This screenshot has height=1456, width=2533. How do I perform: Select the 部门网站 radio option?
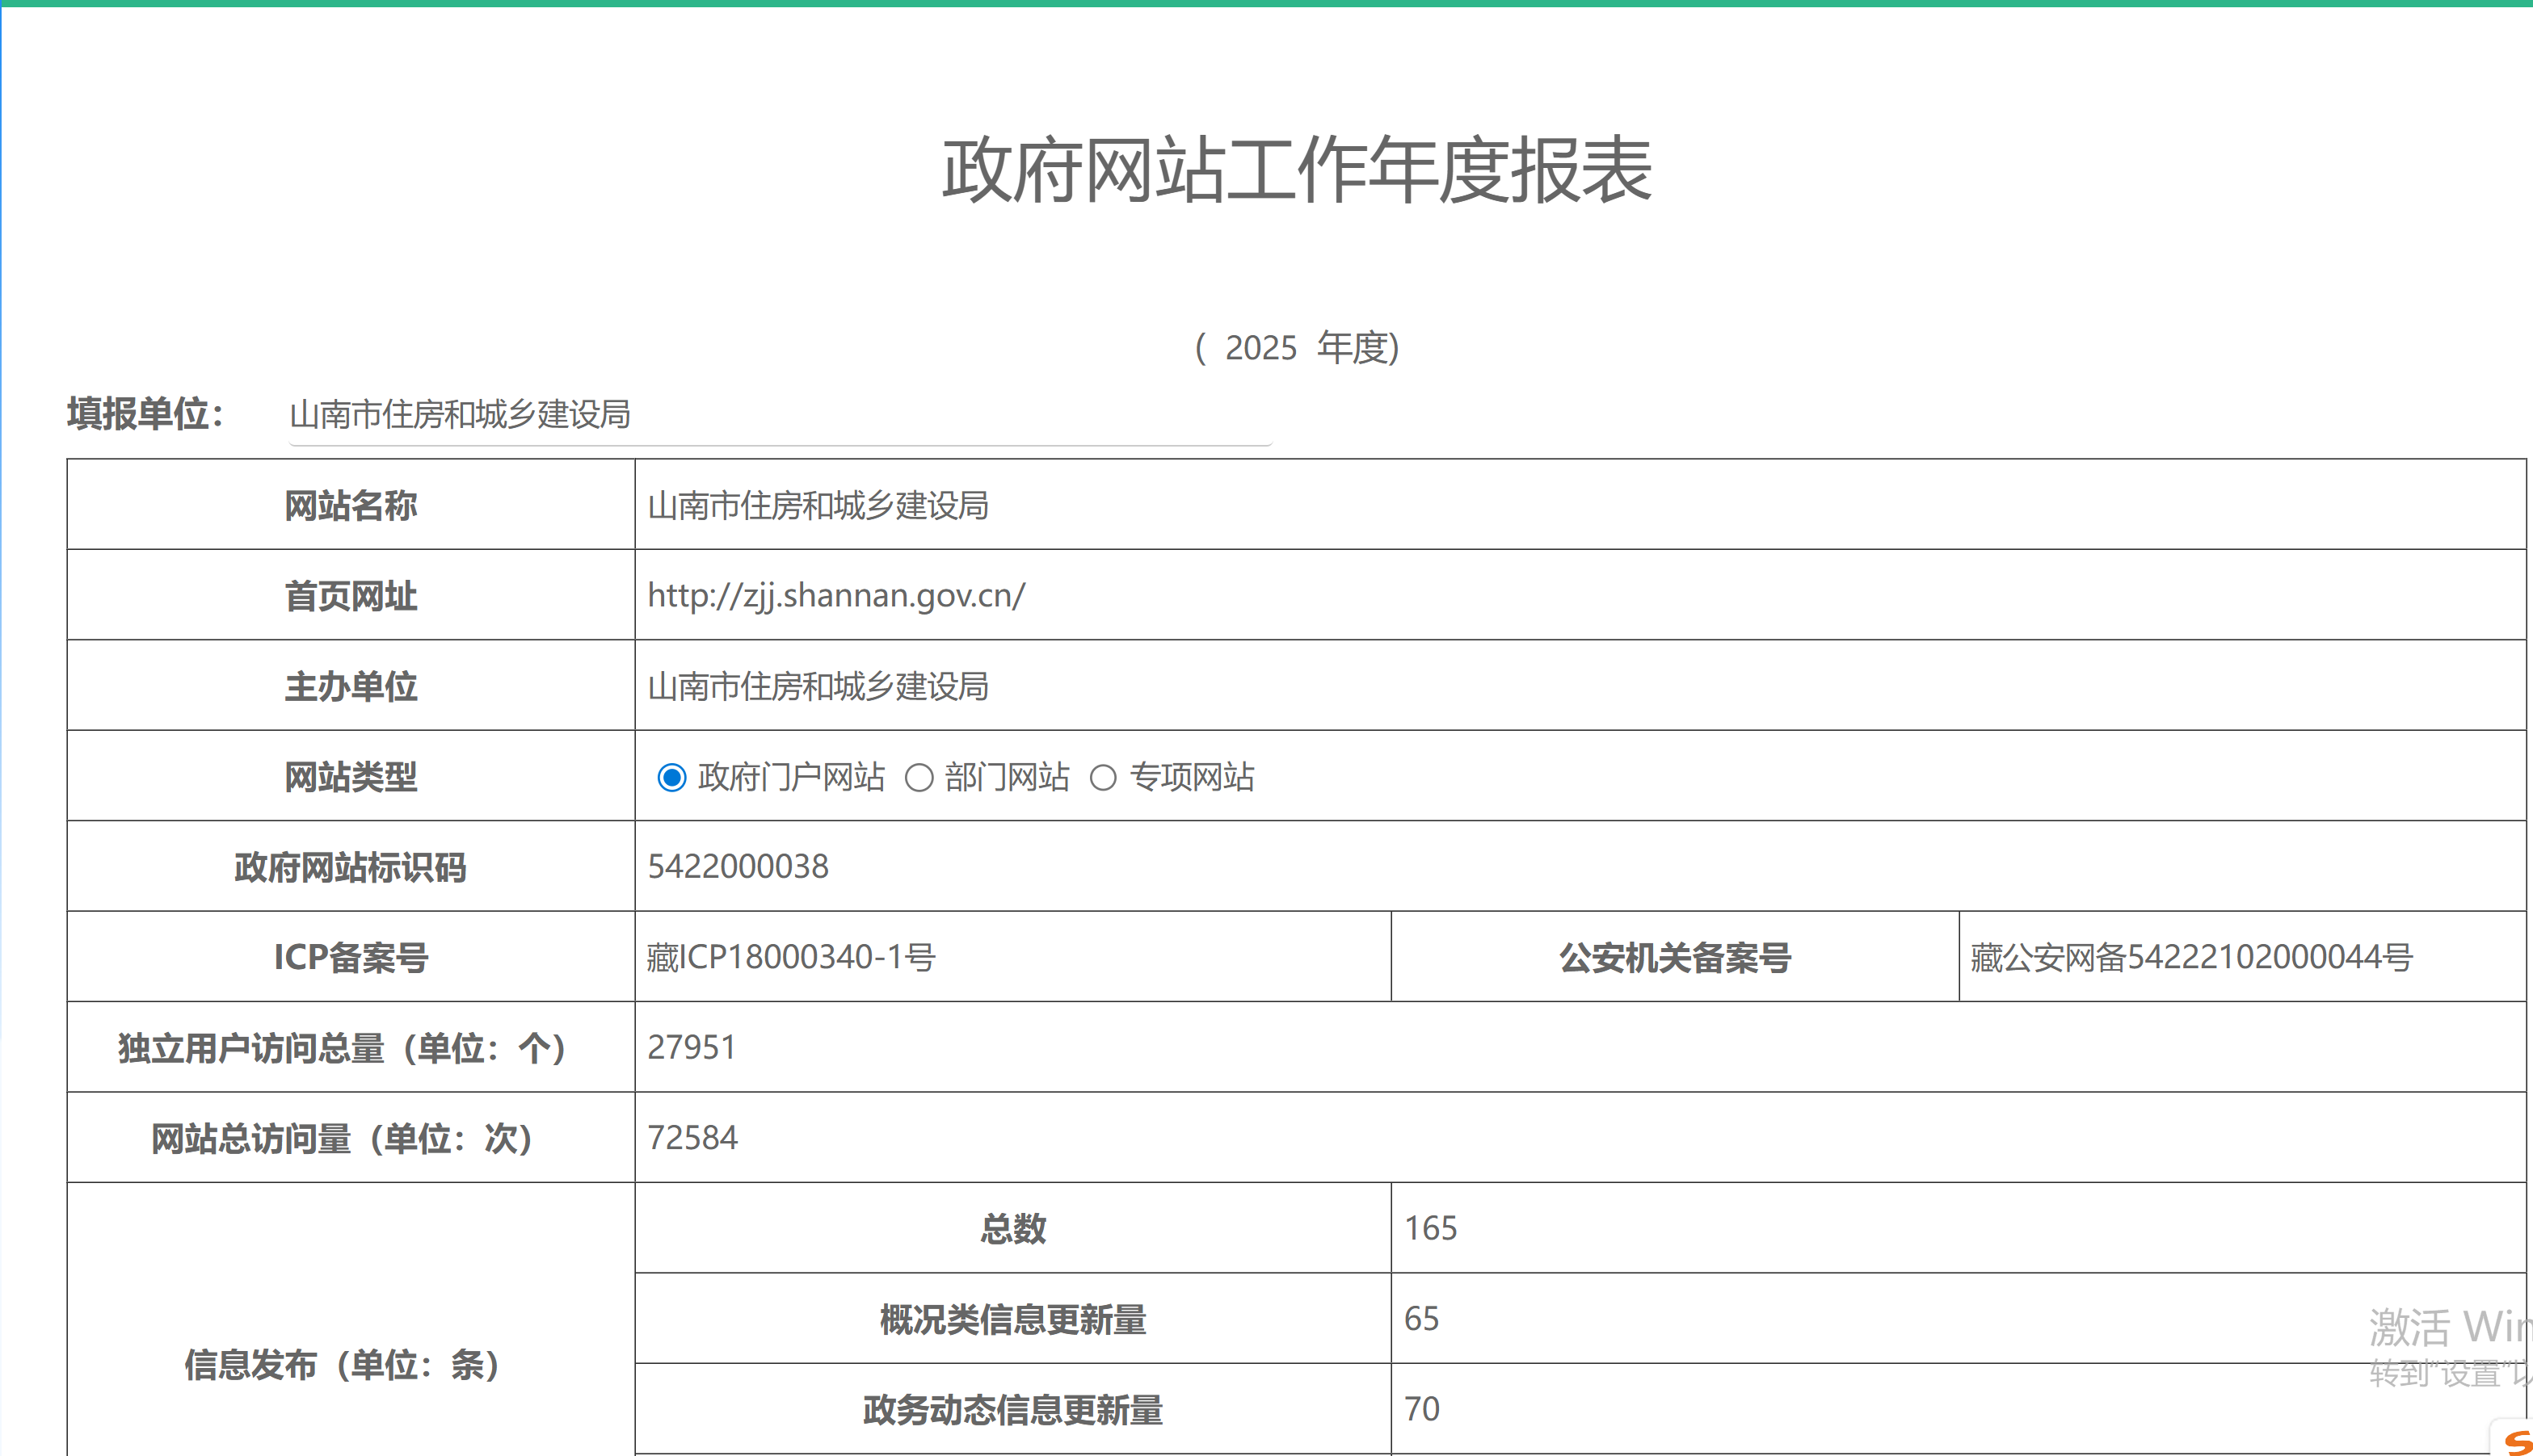tap(919, 777)
